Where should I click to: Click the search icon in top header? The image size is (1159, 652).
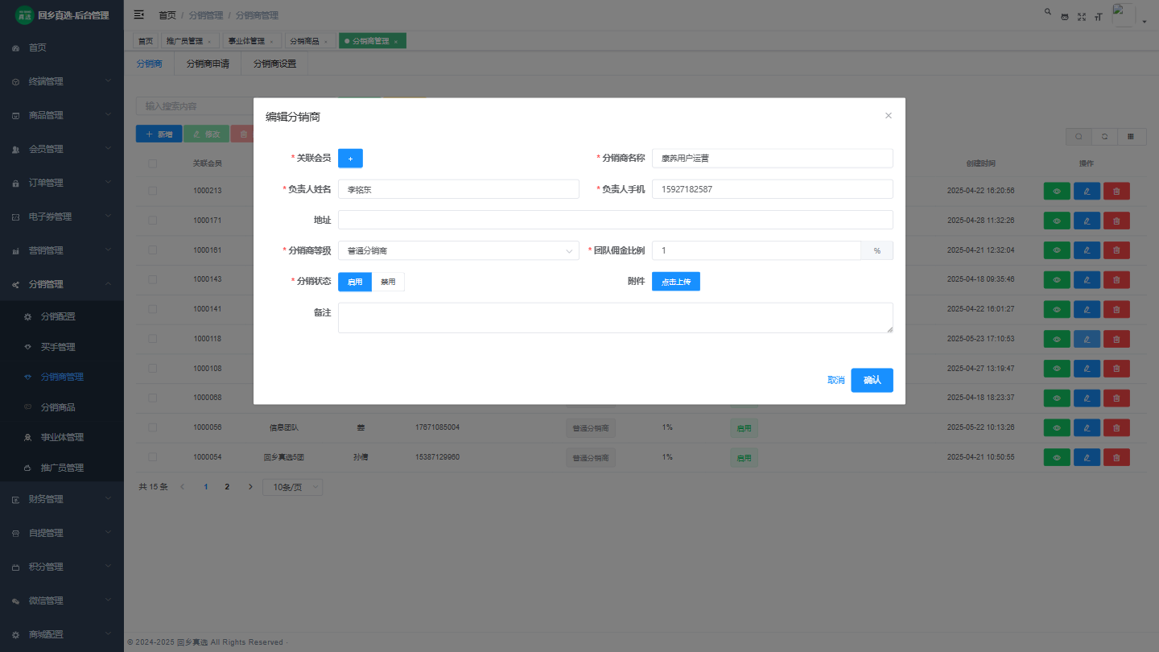[x=1047, y=12]
